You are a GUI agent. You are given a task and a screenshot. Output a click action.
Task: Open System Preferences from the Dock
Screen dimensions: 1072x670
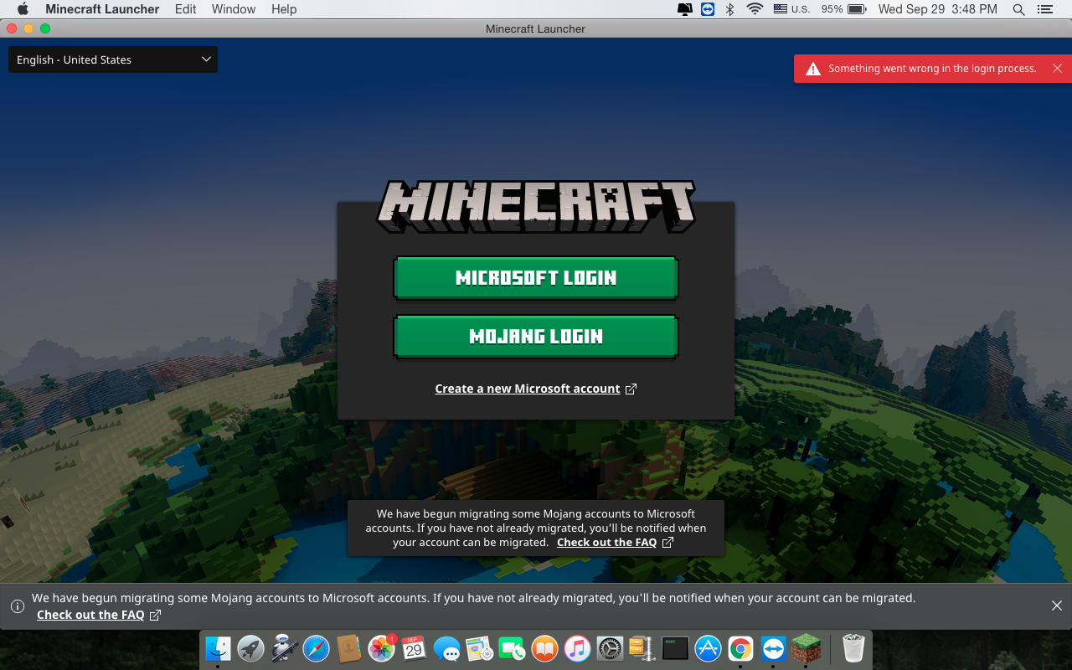(610, 648)
